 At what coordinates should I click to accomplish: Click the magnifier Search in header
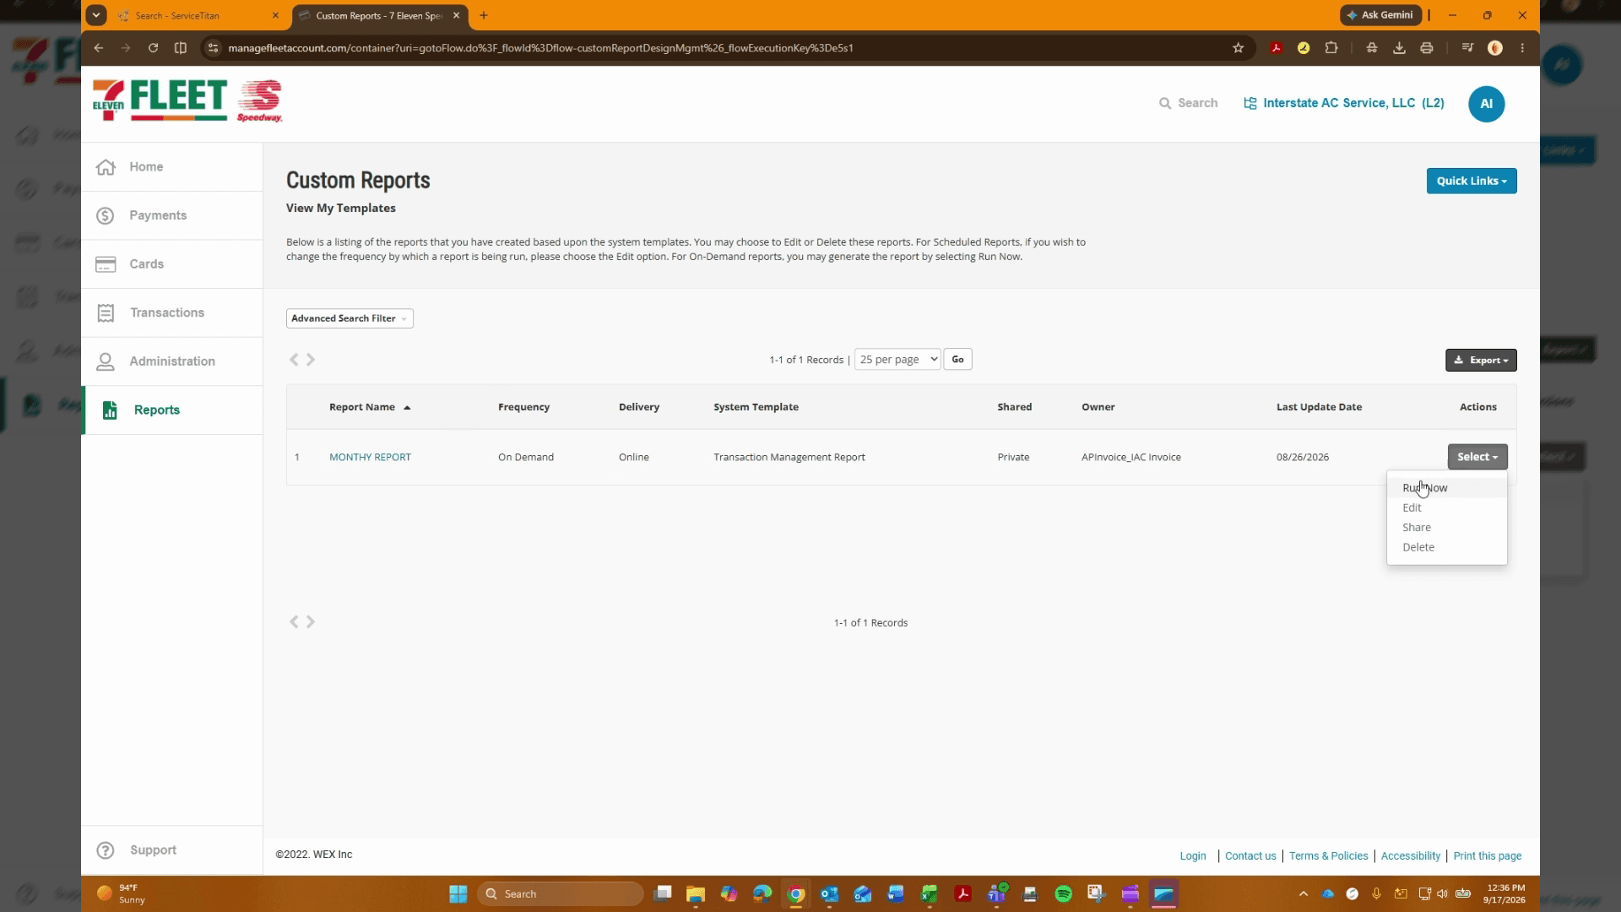point(1188,103)
